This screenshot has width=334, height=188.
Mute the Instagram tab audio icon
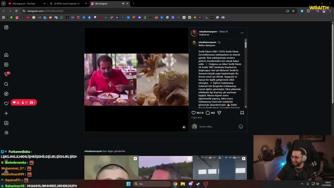(x=123, y=4)
